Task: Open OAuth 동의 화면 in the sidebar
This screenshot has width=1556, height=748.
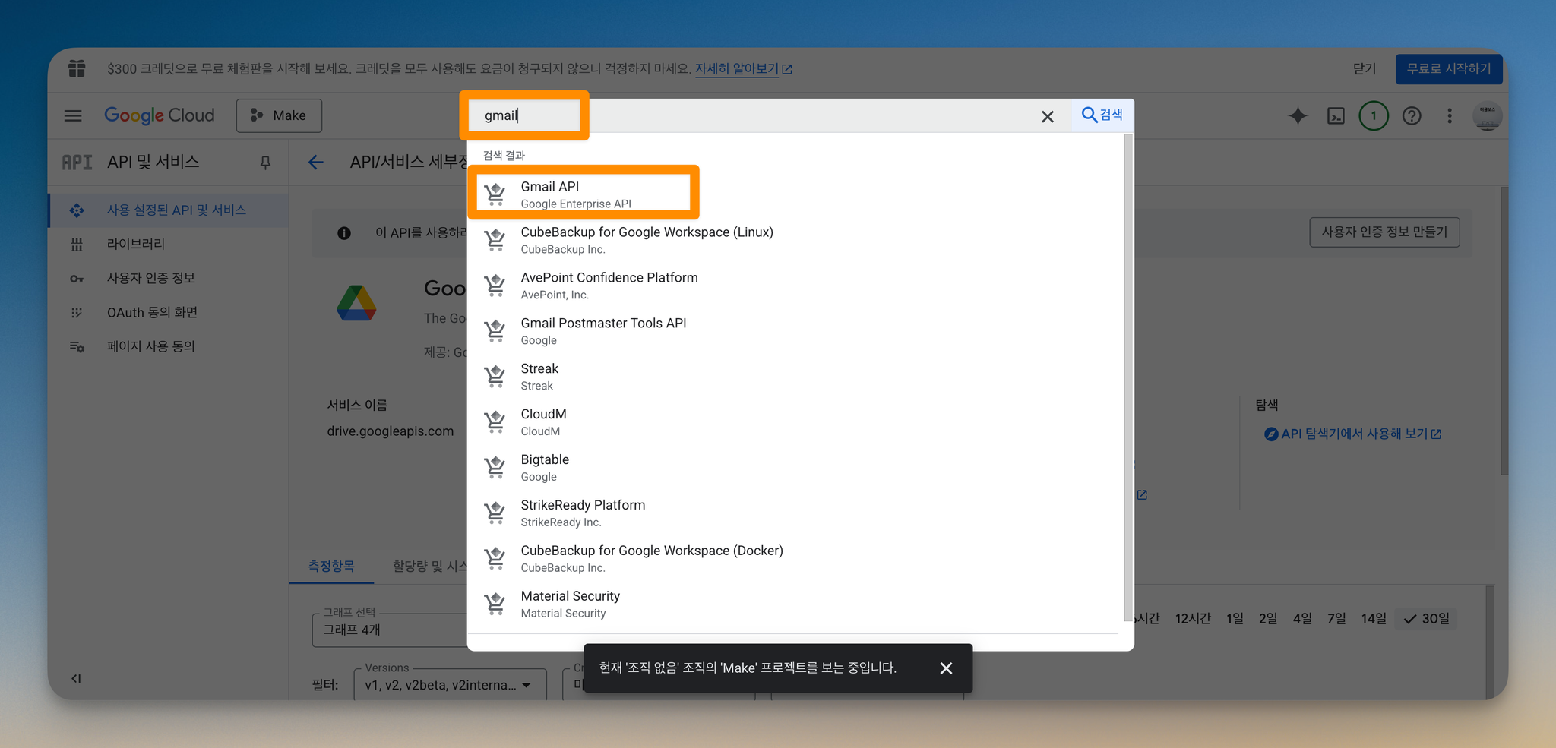Action: (x=168, y=312)
